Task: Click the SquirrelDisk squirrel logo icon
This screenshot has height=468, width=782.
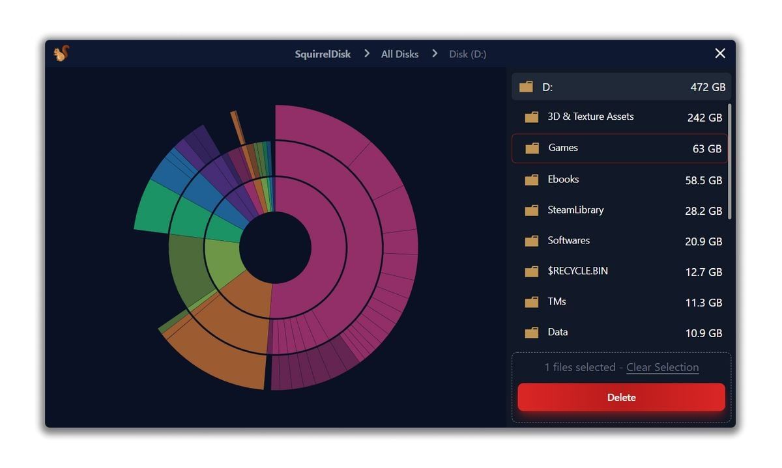Action: coord(61,53)
